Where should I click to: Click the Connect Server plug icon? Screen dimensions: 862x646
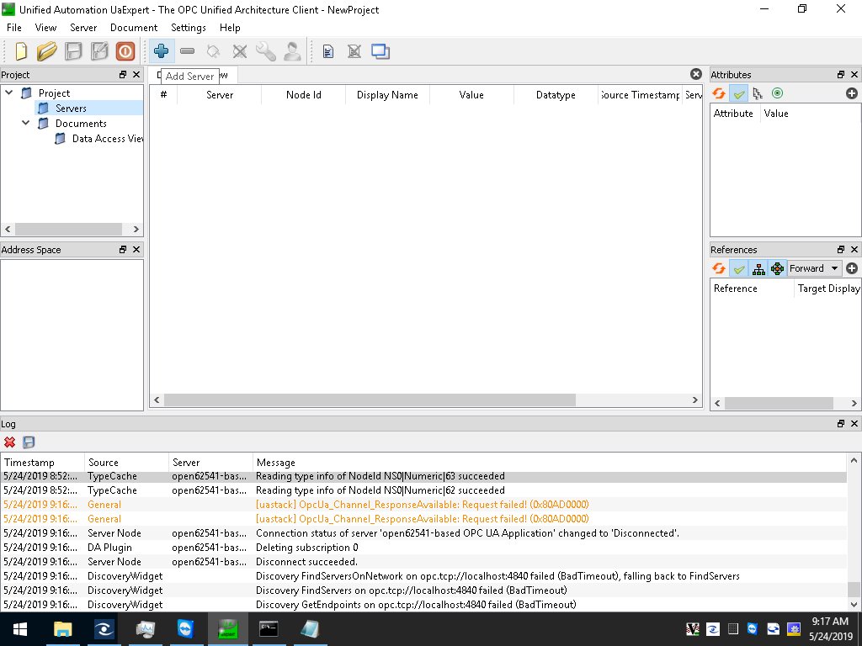(213, 51)
